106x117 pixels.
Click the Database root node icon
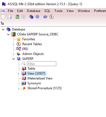coord(8,29)
